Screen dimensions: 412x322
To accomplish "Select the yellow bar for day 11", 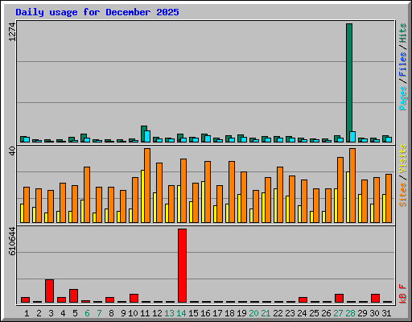I will click(x=142, y=196).
